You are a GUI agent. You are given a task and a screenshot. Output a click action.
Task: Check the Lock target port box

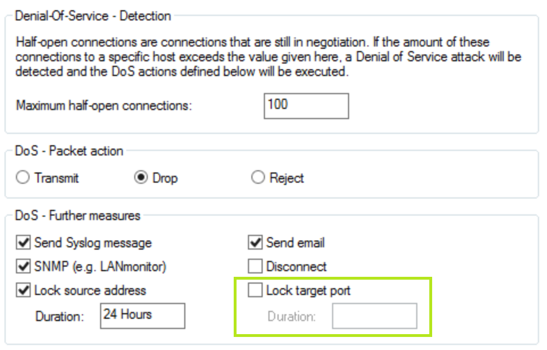pyautogui.click(x=255, y=290)
